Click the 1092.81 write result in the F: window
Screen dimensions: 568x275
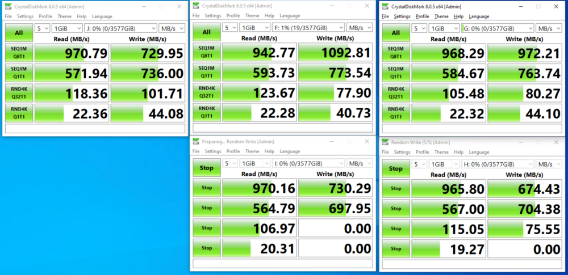coord(336,53)
